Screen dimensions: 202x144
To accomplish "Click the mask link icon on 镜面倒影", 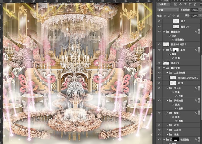I will (171, 140).
